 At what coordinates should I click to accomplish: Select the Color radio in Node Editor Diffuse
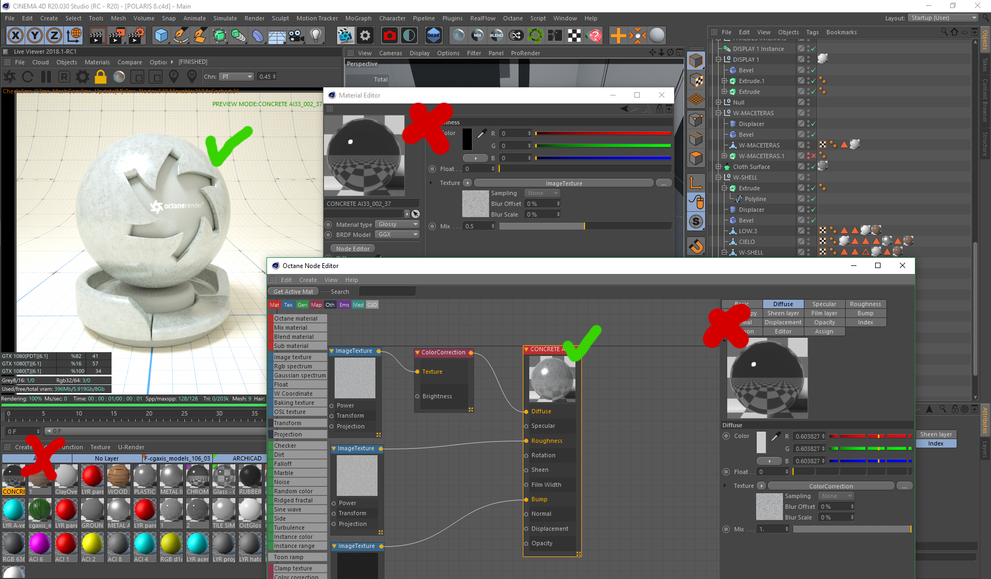pos(726,436)
